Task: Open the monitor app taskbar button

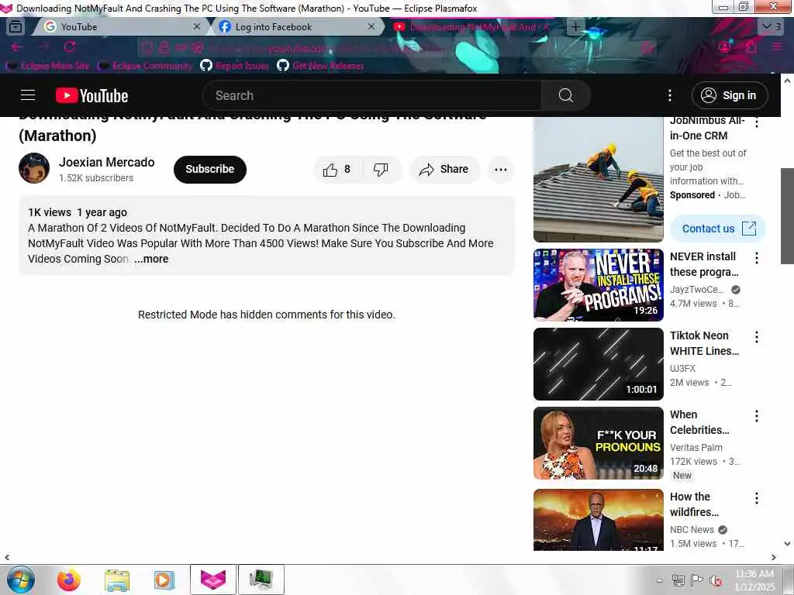Action: coord(261,580)
